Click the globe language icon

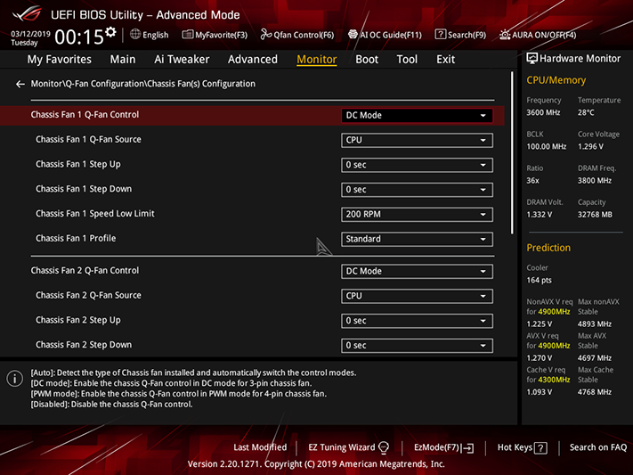[x=135, y=35]
